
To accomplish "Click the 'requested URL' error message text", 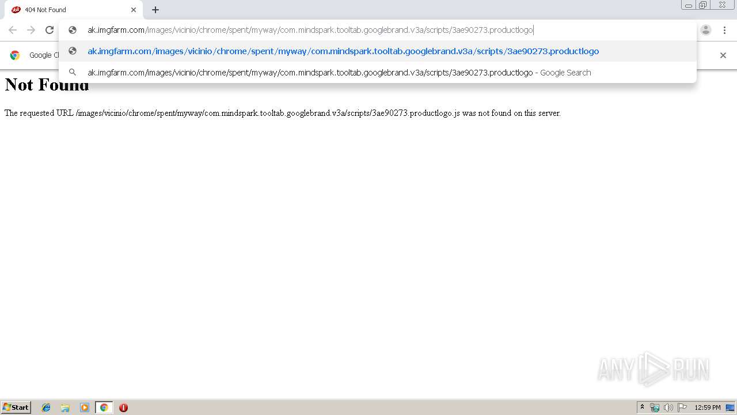I will point(283,114).
